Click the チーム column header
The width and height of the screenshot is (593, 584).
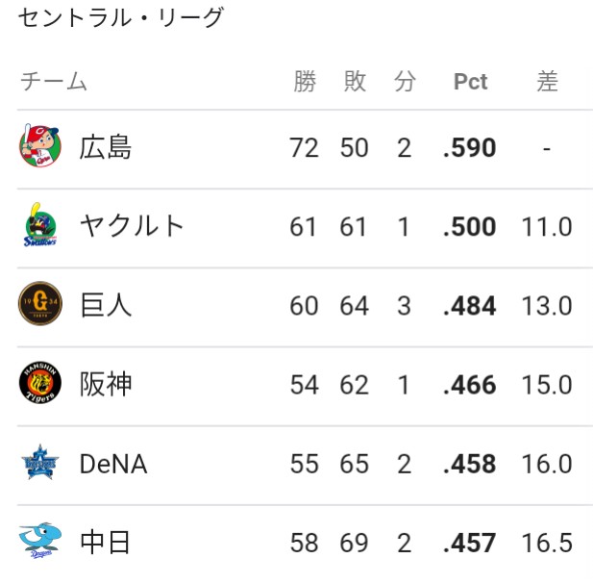(x=54, y=81)
